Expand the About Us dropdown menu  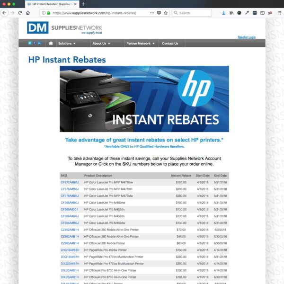(101, 44)
